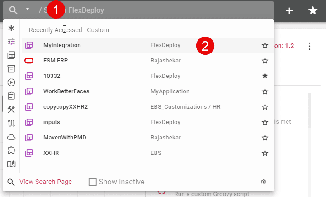This screenshot has height=197, width=326.
Task: Unfavorite the 10332 project star
Action: [265, 76]
